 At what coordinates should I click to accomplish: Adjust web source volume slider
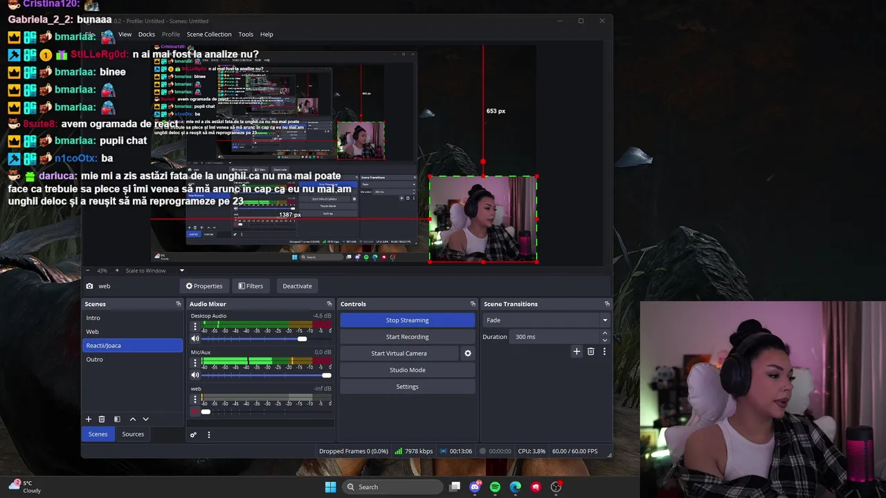(x=266, y=412)
